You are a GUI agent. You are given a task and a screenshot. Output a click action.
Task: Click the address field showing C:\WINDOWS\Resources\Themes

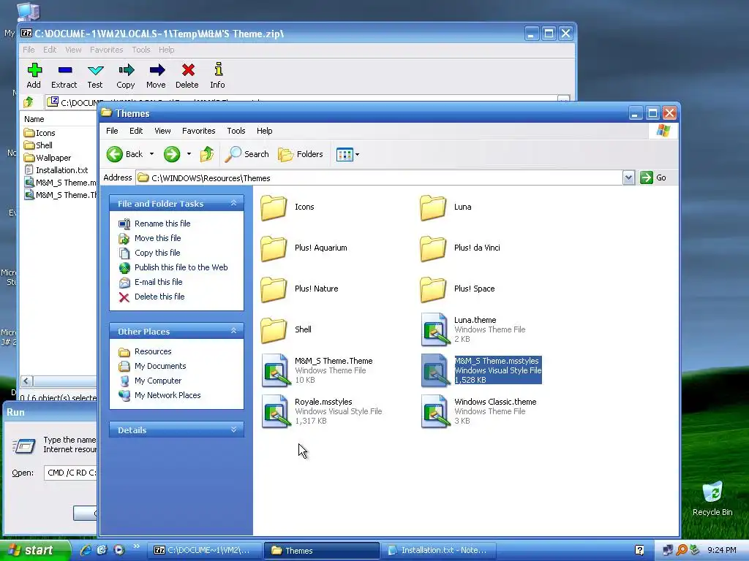(x=380, y=178)
